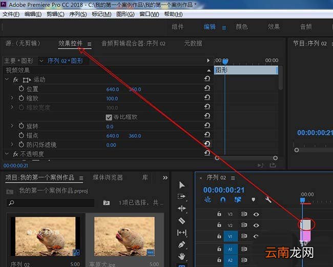Click effect controls playhead marker
The image size is (333, 267).
pyautogui.click(x=225, y=61)
